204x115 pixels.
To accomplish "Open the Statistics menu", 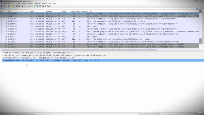I will (x=31, y=4).
